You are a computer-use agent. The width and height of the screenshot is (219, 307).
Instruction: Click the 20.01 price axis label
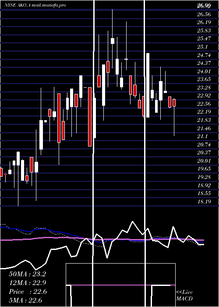coord(204,161)
